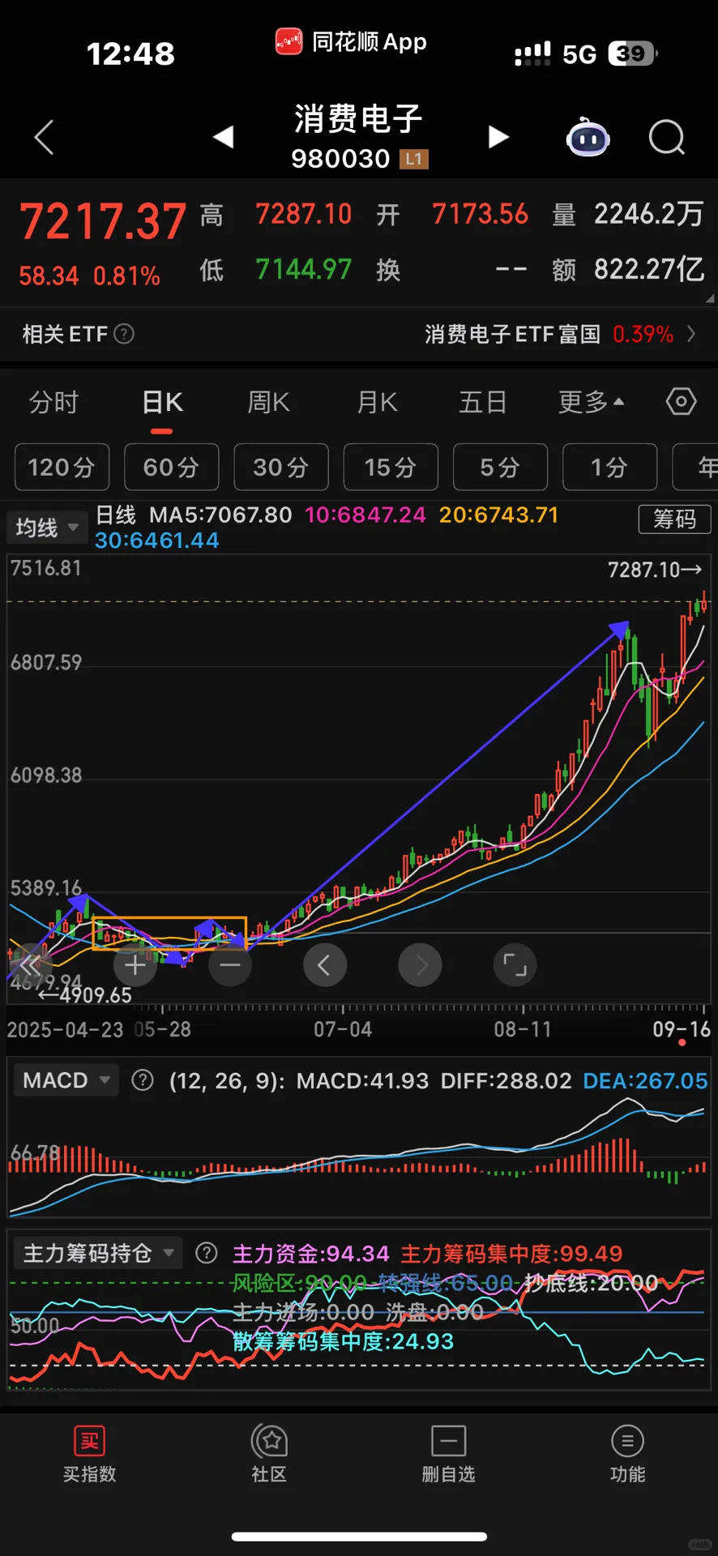Tap the back arrow at top left
This screenshot has height=1556, width=718.
[x=45, y=138]
